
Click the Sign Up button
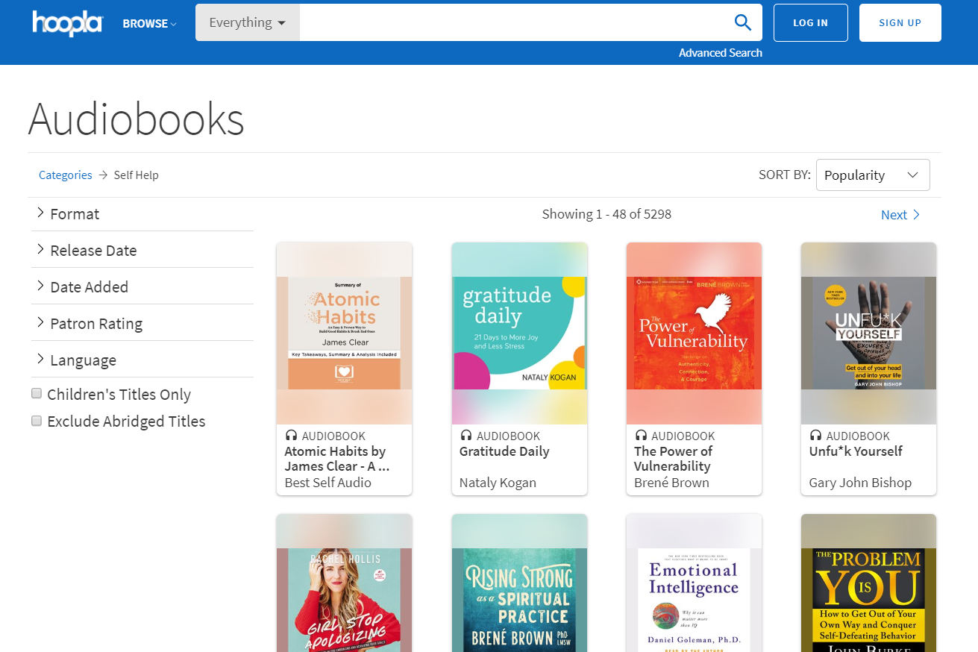[900, 22]
